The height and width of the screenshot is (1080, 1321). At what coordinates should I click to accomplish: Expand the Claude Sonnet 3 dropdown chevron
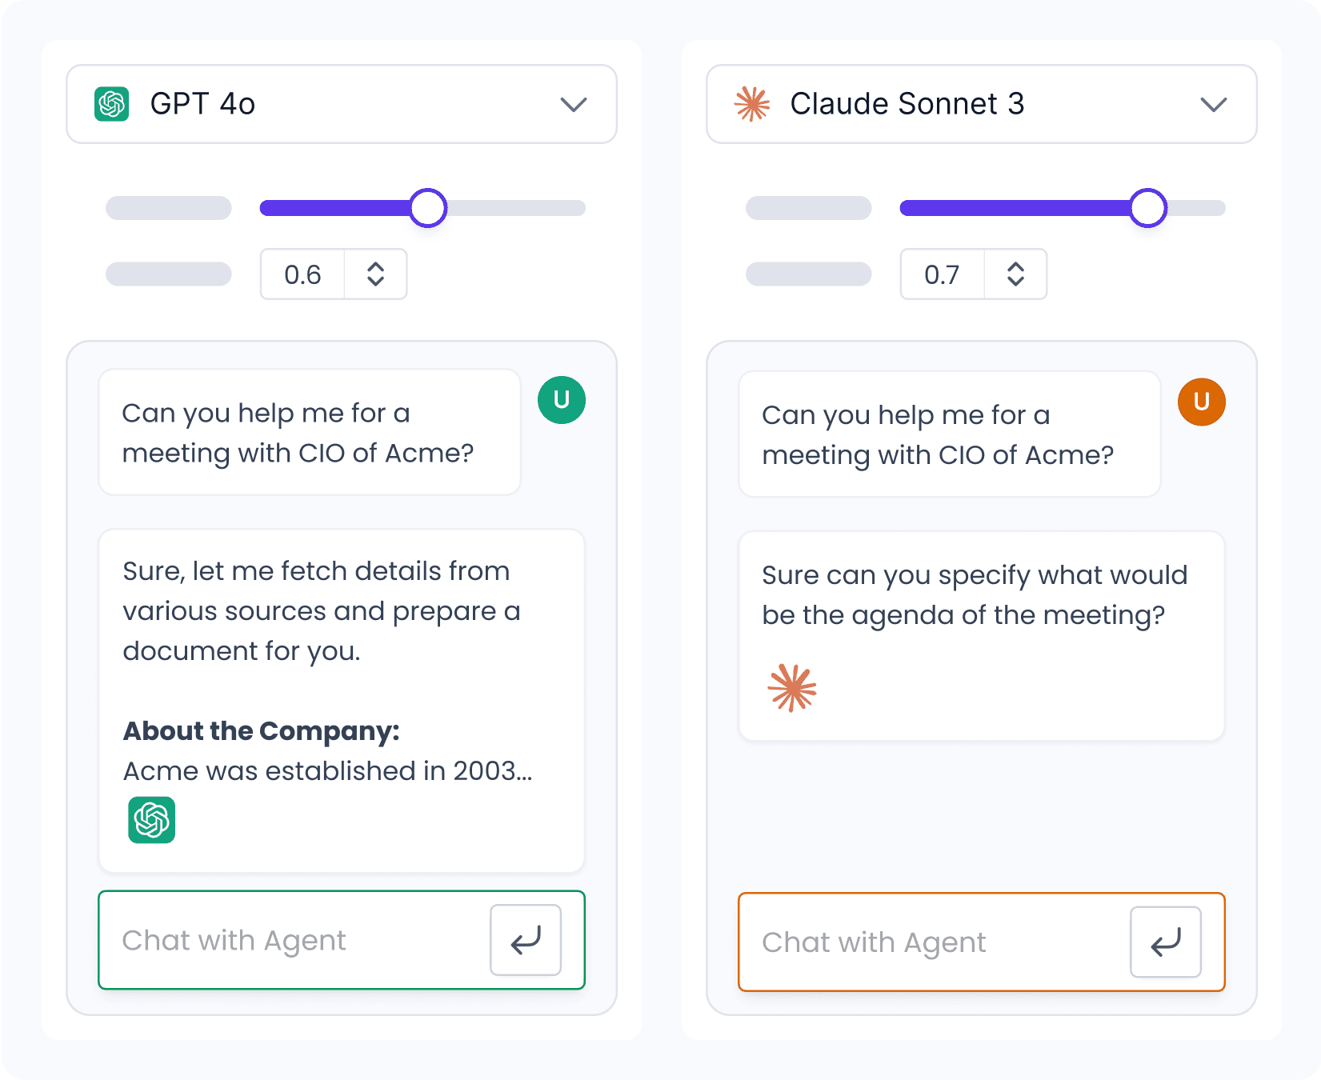click(1214, 105)
